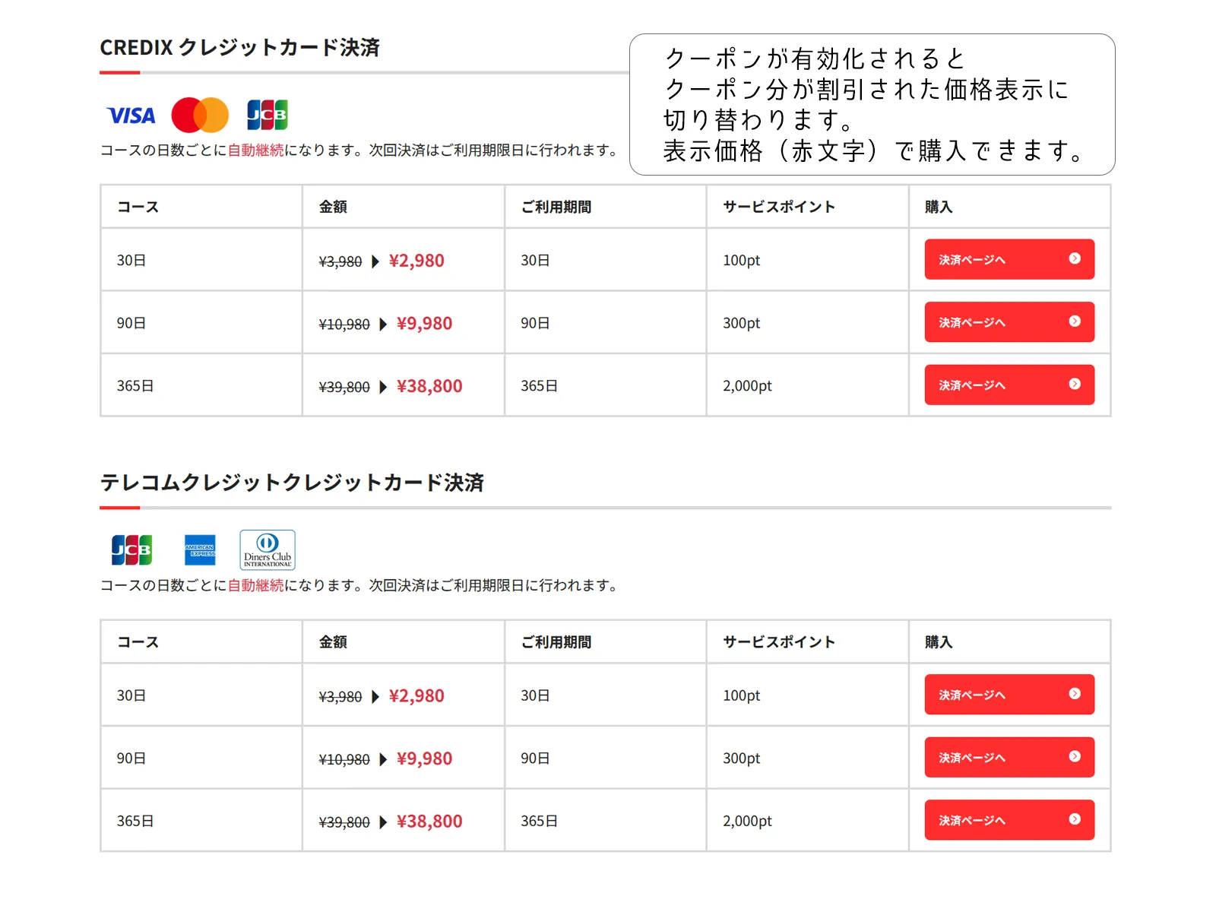Click the struck-through ¥39,800 price in CREDIX table
Viewport: 1216px width, 912px height.
tap(344, 388)
